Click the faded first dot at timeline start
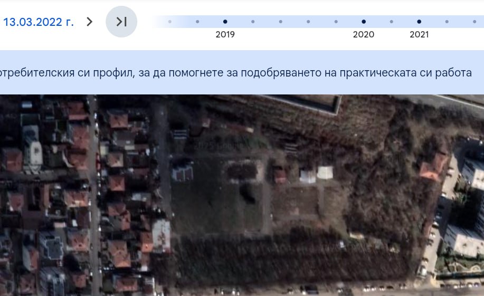The width and height of the screenshot is (484, 296). (x=170, y=22)
